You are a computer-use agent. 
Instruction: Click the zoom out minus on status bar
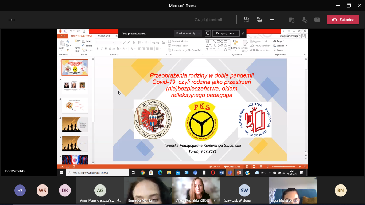273,167
